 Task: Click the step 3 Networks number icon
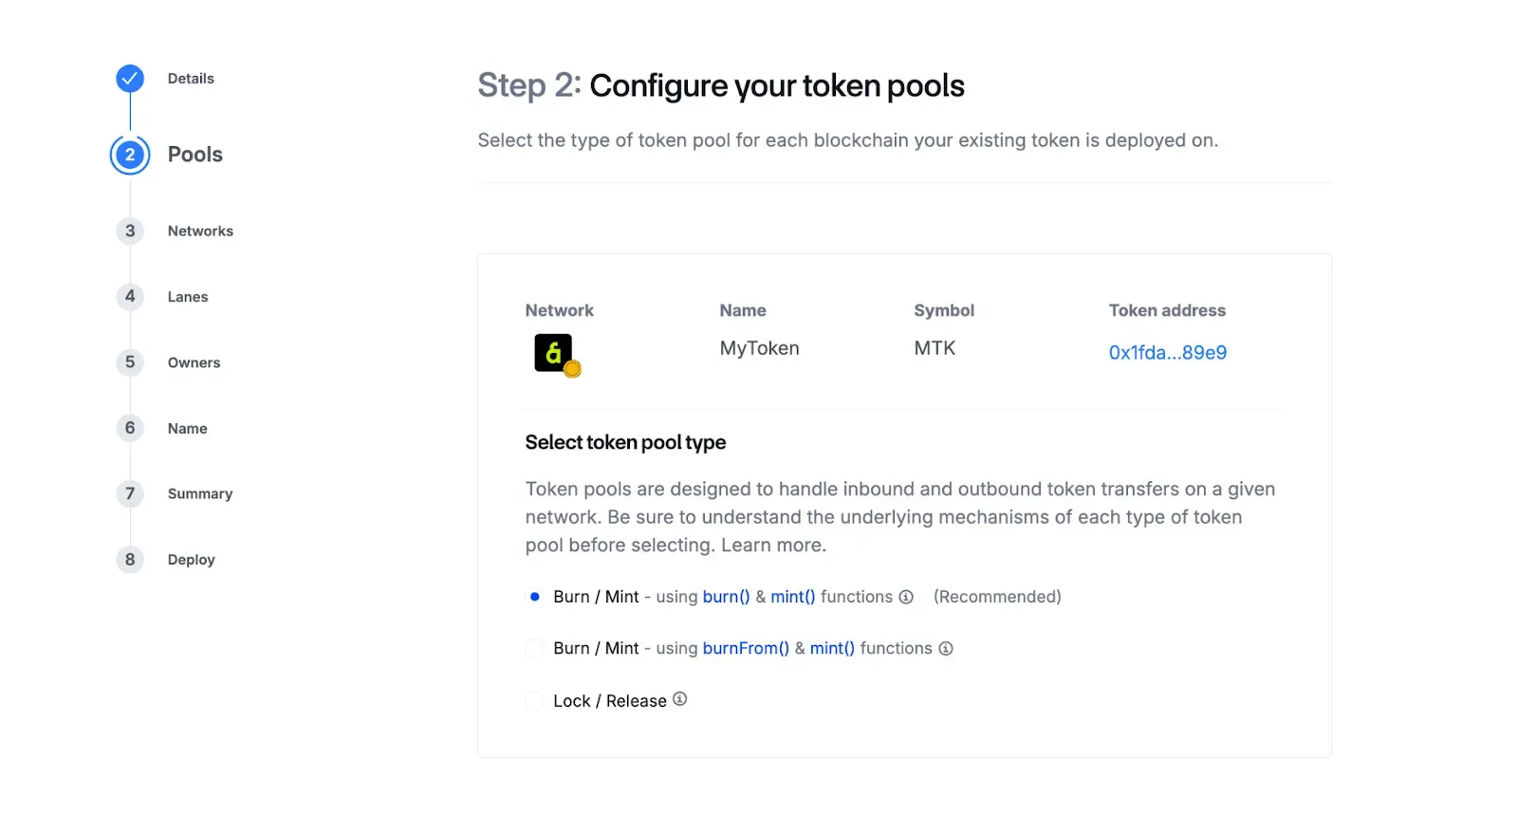pos(130,231)
